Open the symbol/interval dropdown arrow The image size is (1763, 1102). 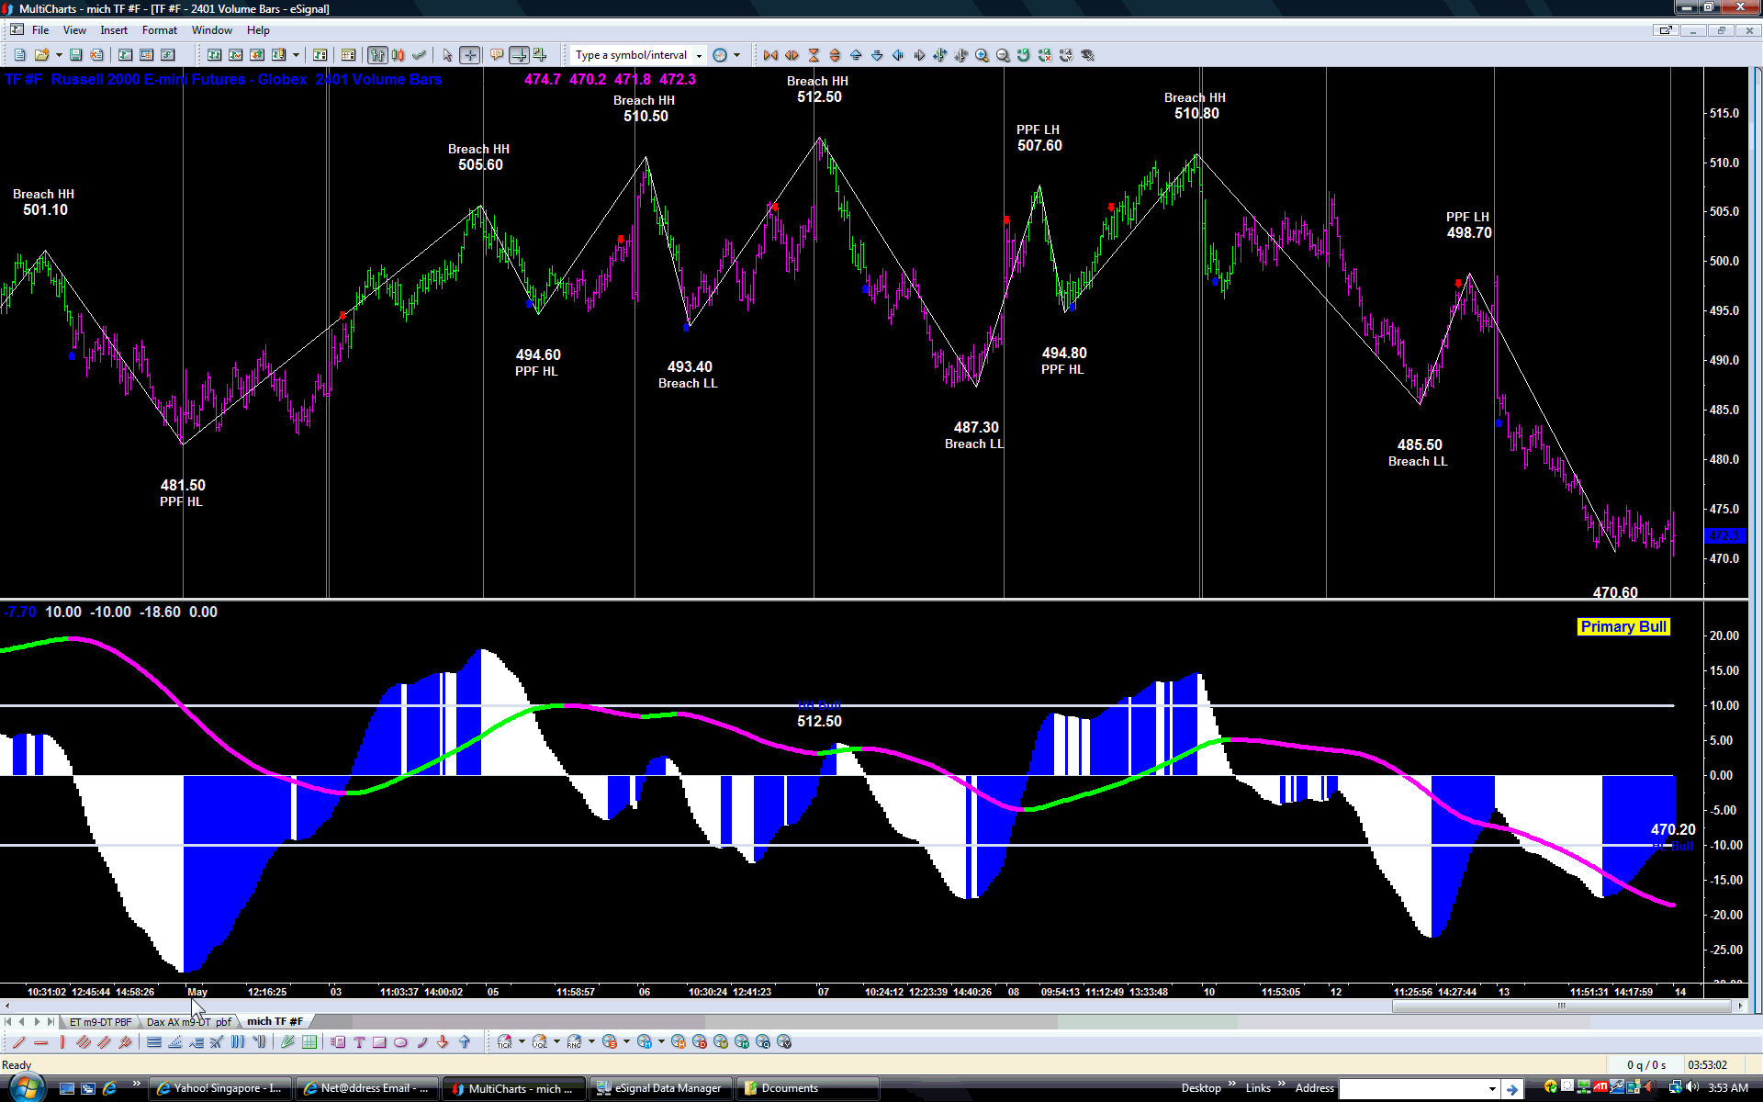(x=700, y=55)
